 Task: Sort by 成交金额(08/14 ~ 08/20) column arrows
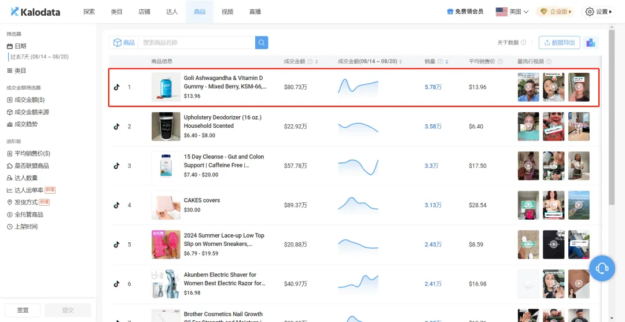pyautogui.click(x=400, y=62)
